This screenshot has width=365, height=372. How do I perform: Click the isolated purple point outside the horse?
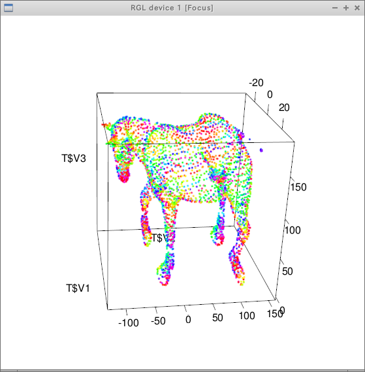point(261,150)
